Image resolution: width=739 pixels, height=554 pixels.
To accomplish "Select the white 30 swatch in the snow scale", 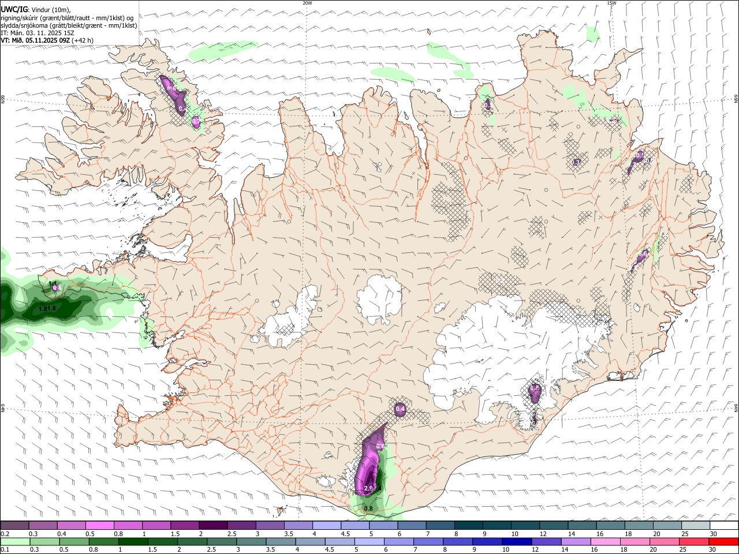I will 724,526.
